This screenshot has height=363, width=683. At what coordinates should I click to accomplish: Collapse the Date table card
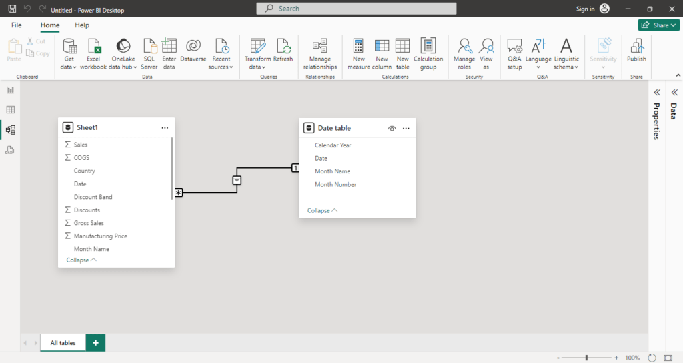pyautogui.click(x=322, y=210)
